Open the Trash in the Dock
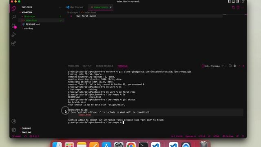This screenshot has width=261, height=147. [203, 144]
